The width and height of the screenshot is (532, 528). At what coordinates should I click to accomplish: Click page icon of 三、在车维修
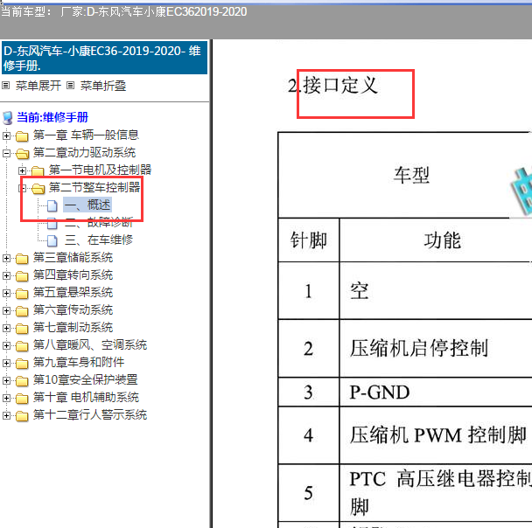[52, 240]
